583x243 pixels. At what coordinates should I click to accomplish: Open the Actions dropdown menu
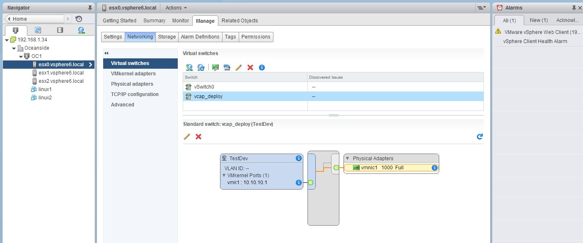point(176,8)
